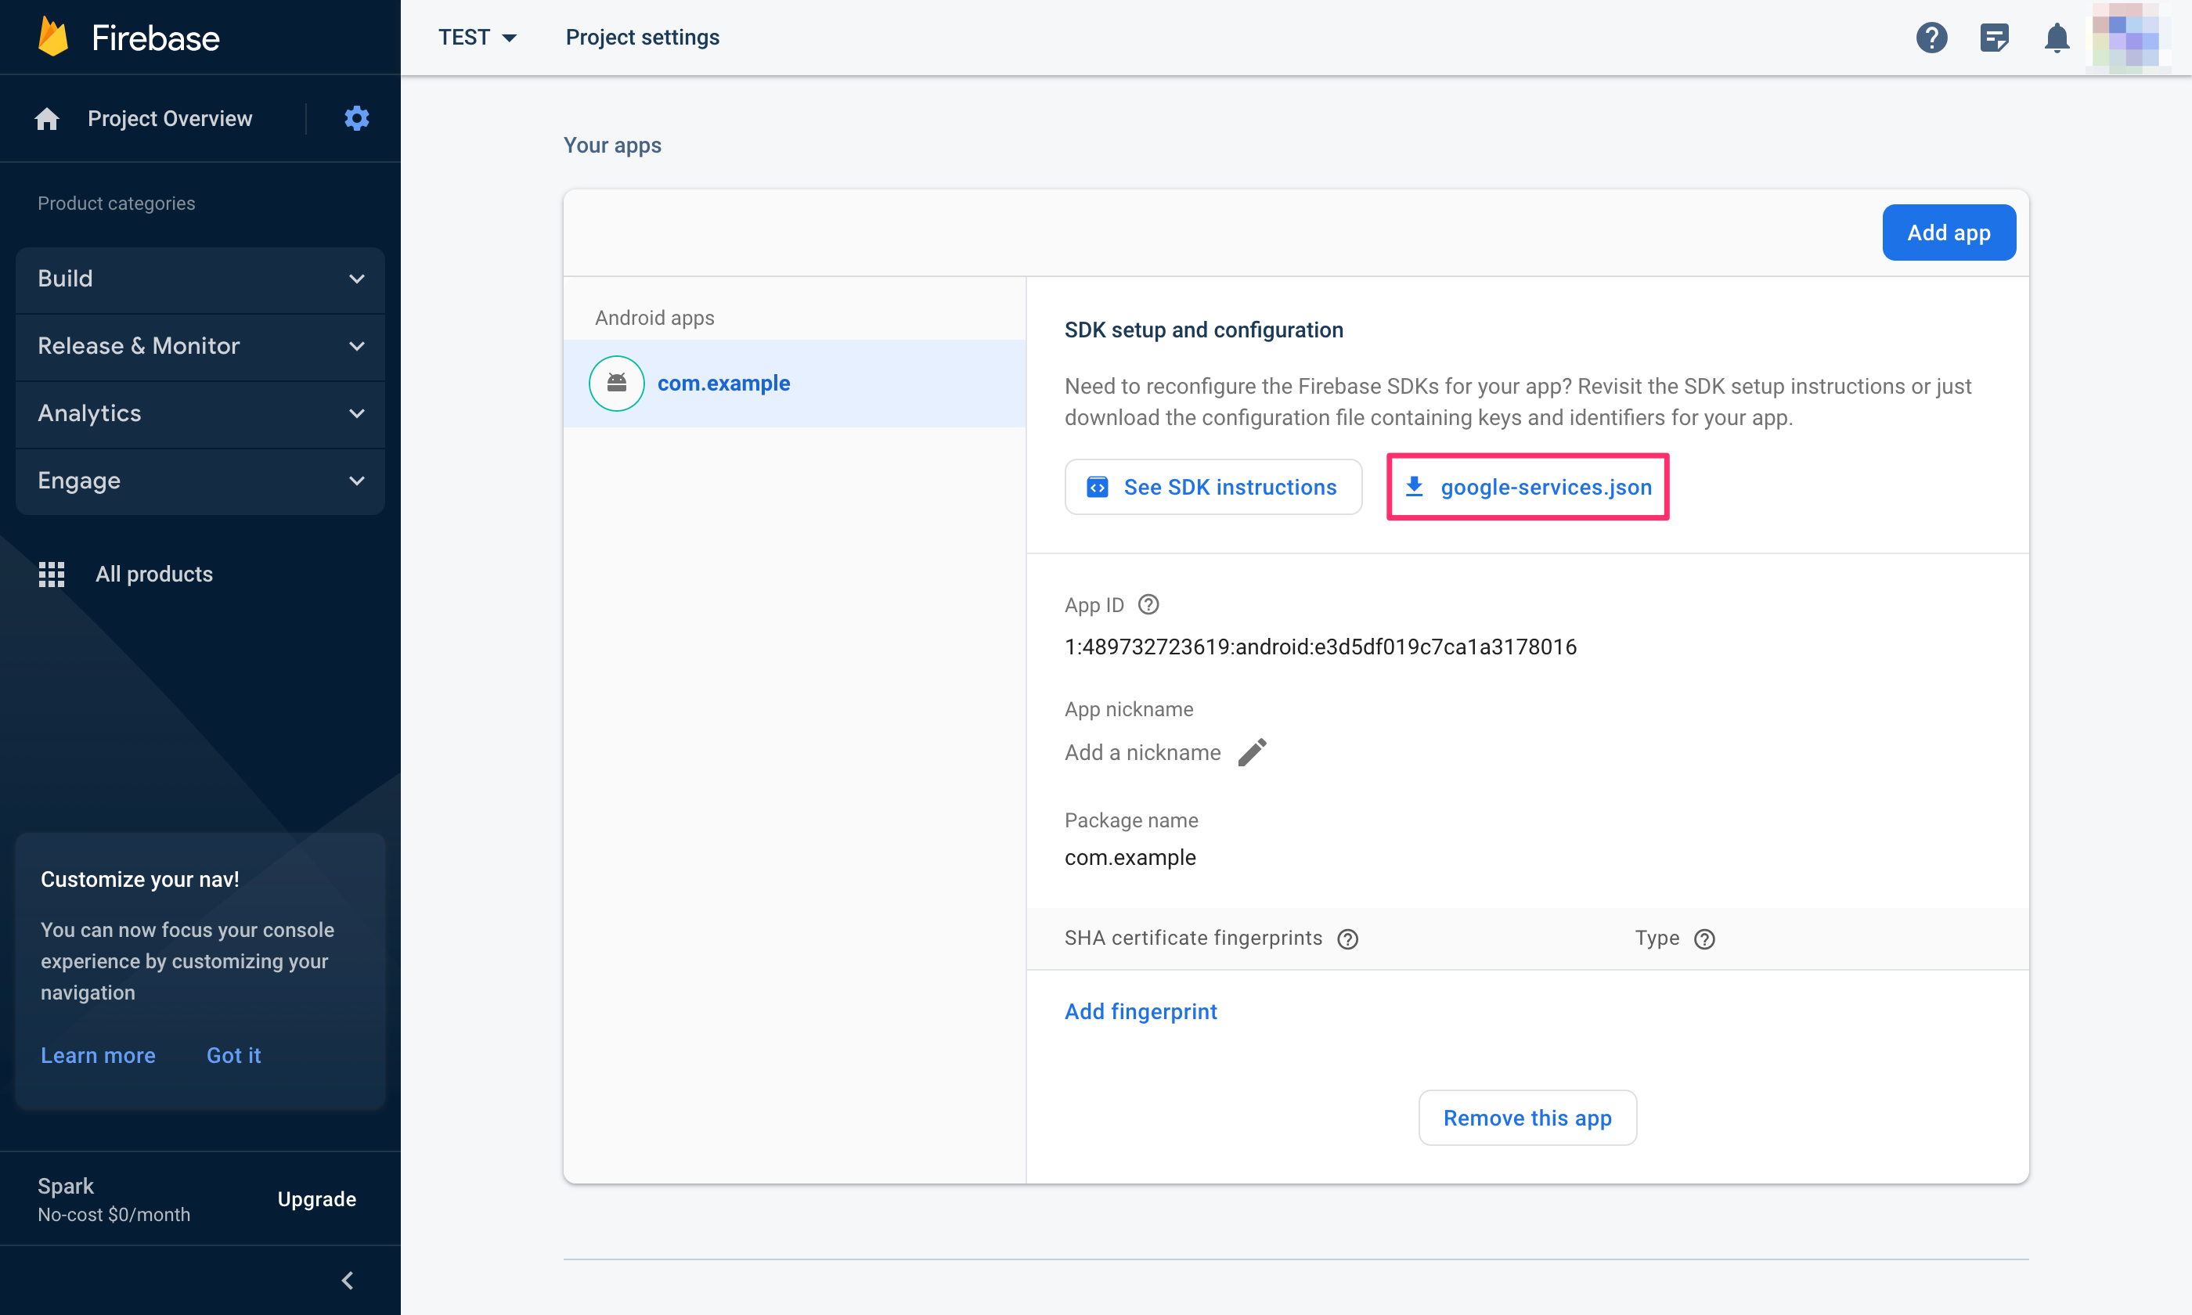Expand Release & Monitor category
The width and height of the screenshot is (2192, 1315).
[x=200, y=346]
